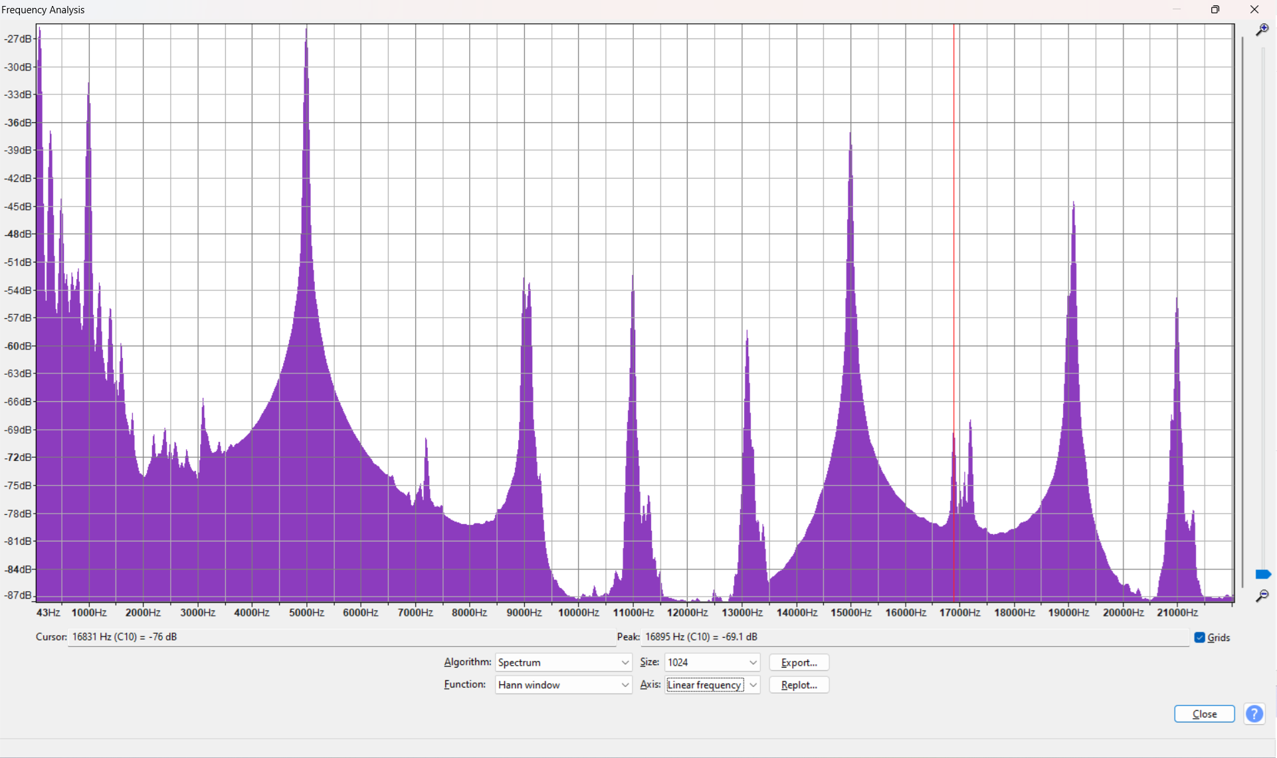Uncheck Grids to hide gridlines
This screenshot has height=758, width=1277.
pos(1199,637)
